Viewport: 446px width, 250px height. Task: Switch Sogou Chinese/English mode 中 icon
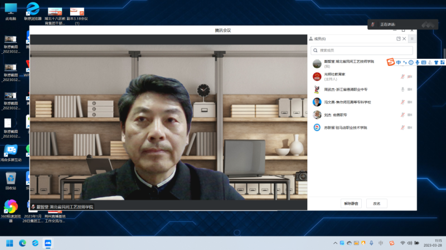tap(398, 62)
